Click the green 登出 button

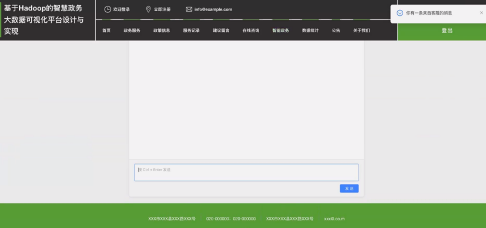[x=442, y=30]
